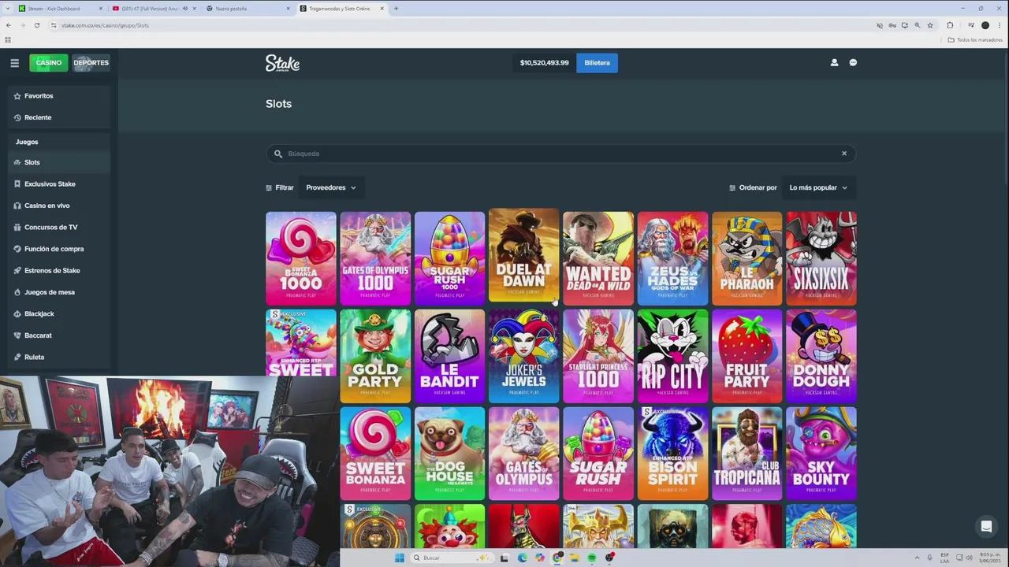The width and height of the screenshot is (1009, 567).
Task: Open the Le Pharaoh game
Action: pyautogui.click(x=747, y=258)
